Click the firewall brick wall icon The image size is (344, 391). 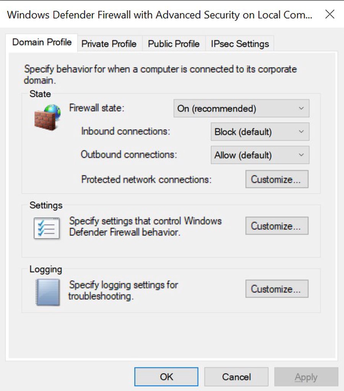tap(47, 118)
